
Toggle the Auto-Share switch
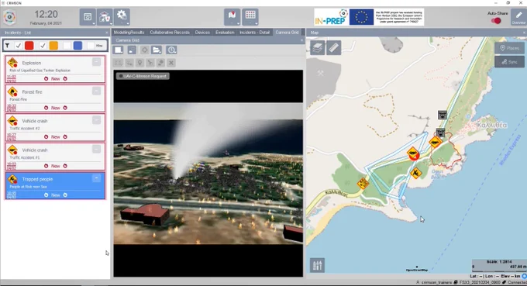click(x=496, y=20)
